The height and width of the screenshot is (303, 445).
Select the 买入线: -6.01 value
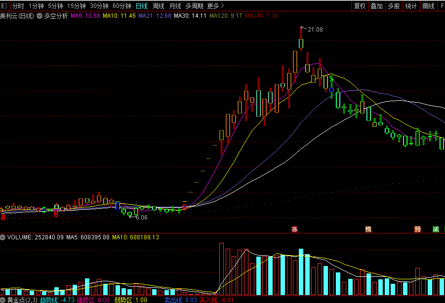tap(216, 300)
